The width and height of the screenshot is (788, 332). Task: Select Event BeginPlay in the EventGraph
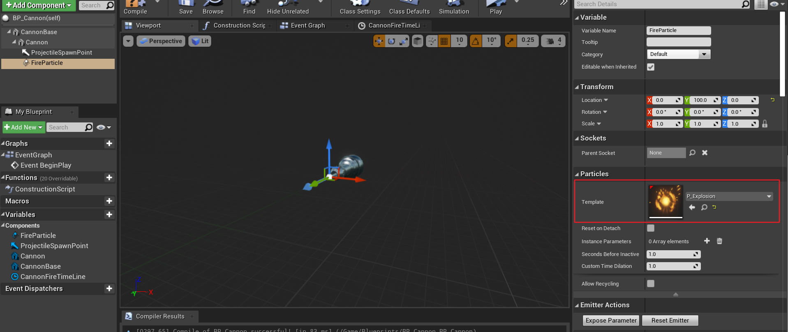(46, 165)
